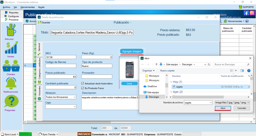Open the Organizar menu
This screenshot has height=136, width=256.
(148, 71)
